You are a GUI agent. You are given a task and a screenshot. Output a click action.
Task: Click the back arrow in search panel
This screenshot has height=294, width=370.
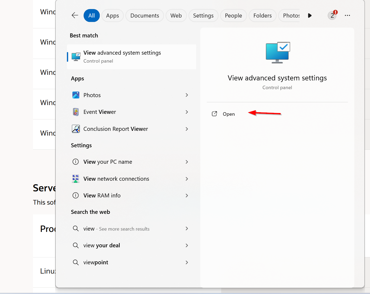pyautogui.click(x=75, y=15)
